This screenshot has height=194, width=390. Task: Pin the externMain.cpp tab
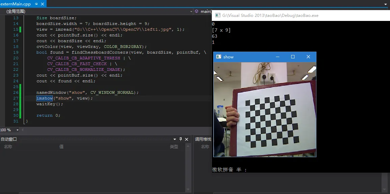coord(36,4)
